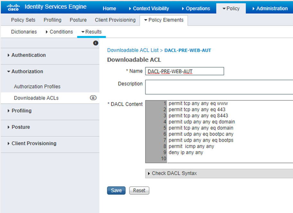The height and width of the screenshot is (213, 293).
Task: Click line 'deny ip any any'
Action: click(x=186, y=153)
